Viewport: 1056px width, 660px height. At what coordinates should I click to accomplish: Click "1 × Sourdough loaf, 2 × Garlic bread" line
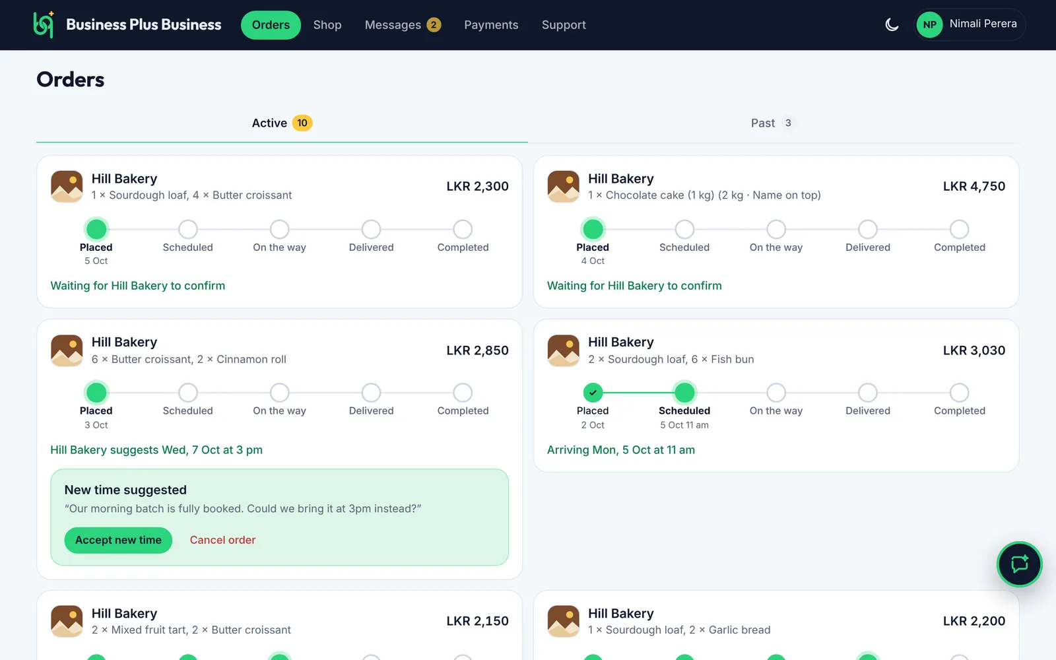[679, 630]
